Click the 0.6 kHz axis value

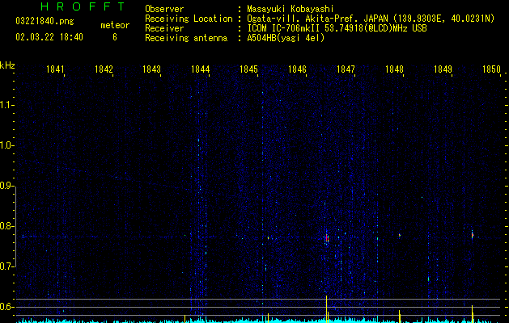coord(6,307)
